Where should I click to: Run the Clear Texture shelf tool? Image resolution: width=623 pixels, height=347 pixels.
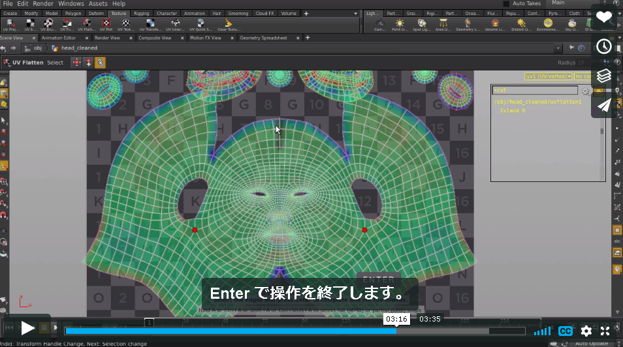(x=229, y=25)
